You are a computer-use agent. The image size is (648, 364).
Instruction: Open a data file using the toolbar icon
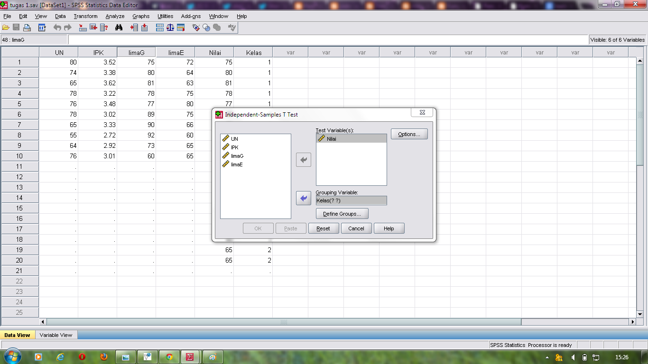coord(6,27)
